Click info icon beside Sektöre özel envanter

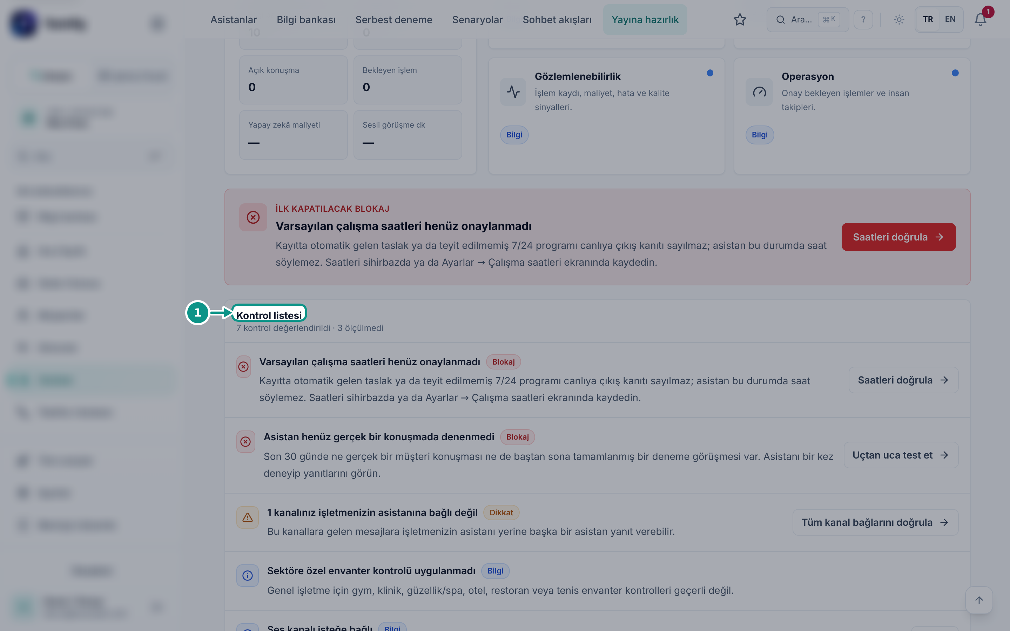point(247,576)
